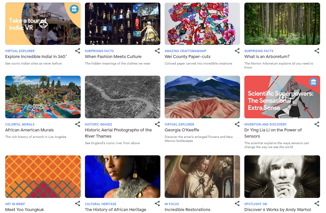The width and height of the screenshot is (326, 213).
Task: Click 'See England's iconic river from above'
Action: (x=112, y=143)
